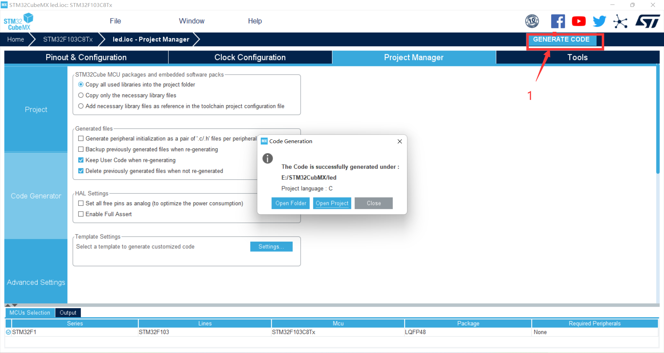The width and height of the screenshot is (664, 353).
Task: Sort by Required Peripherals column header
Action: pyautogui.click(x=594, y=323)
